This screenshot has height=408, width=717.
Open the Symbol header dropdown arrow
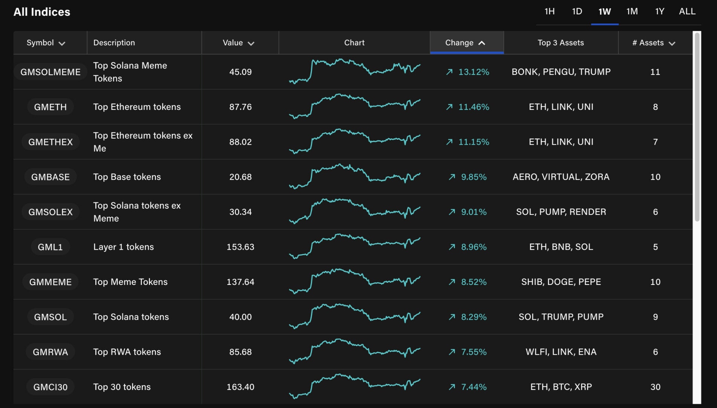pyautogui.click(x=62, y=43)
